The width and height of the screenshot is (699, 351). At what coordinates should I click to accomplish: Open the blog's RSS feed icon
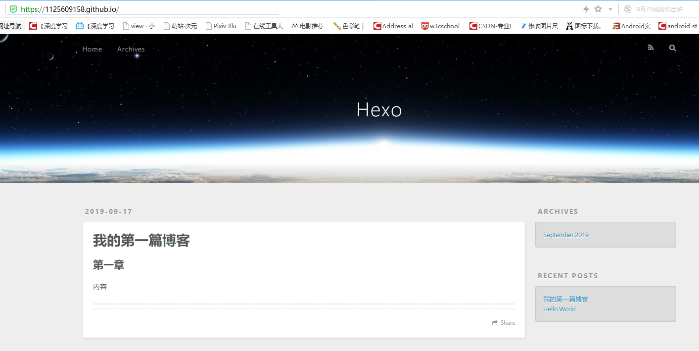pos(650,48)
